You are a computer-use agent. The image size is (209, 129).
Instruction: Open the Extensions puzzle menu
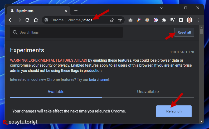[164, 20]
